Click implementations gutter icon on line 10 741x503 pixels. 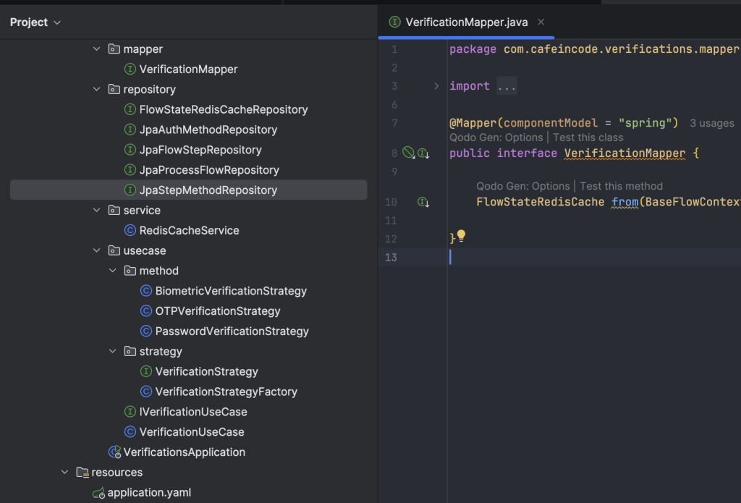423,202
